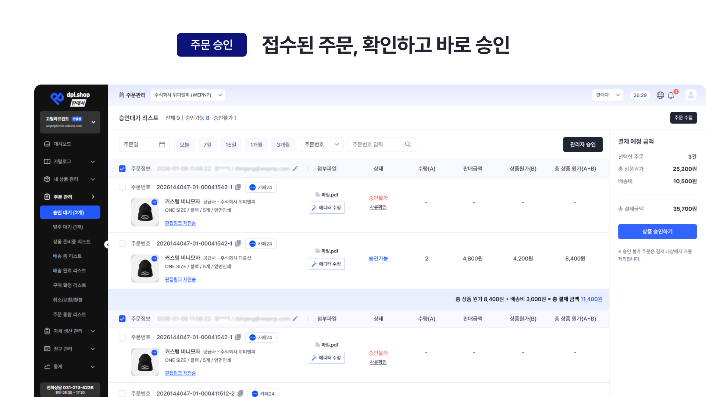Click the magnifier search icon for order numbers
706x397 pixels.
pyautogui.click(x=408, y=144)
